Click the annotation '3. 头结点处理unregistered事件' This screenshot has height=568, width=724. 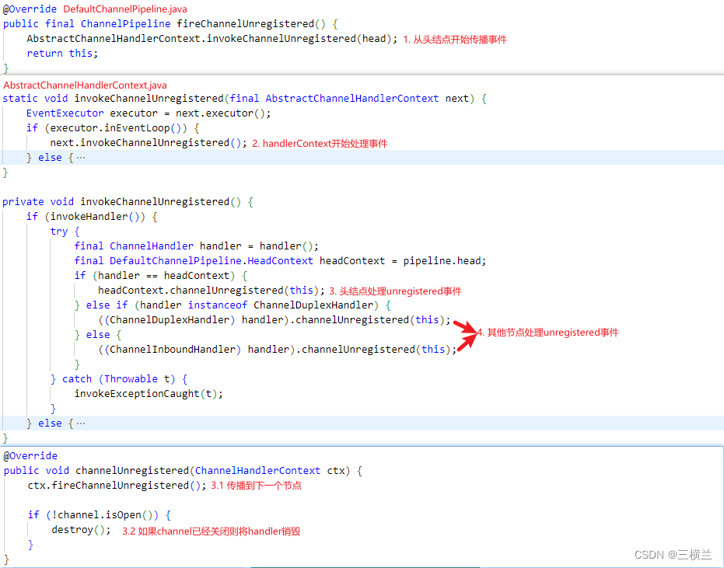pyautogui.click(x=395, y=291)
